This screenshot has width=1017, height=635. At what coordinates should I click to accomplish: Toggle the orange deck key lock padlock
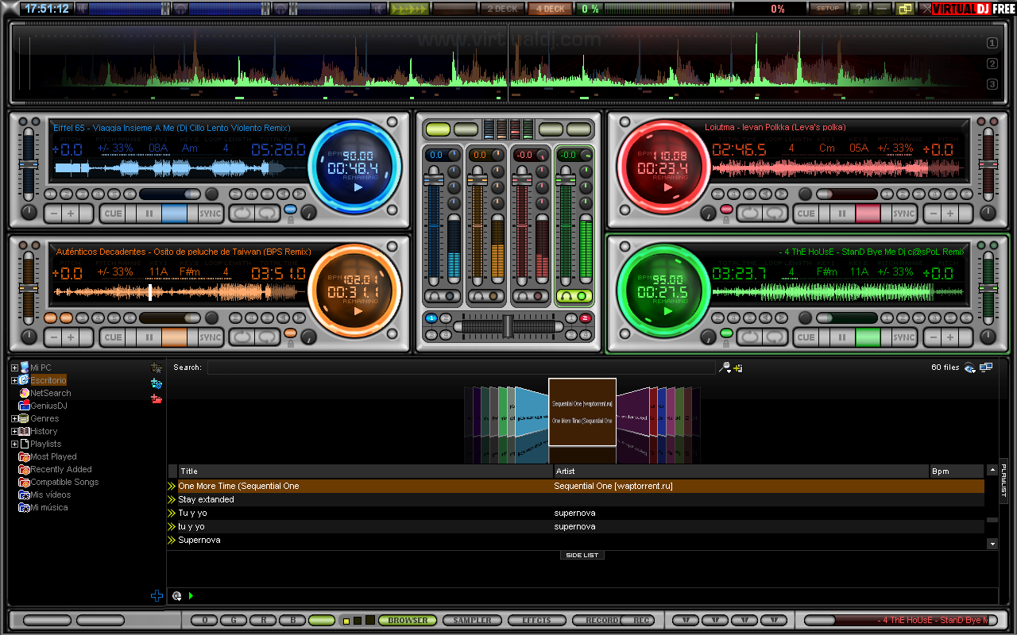pyautogui.click(x=290, y=344)
